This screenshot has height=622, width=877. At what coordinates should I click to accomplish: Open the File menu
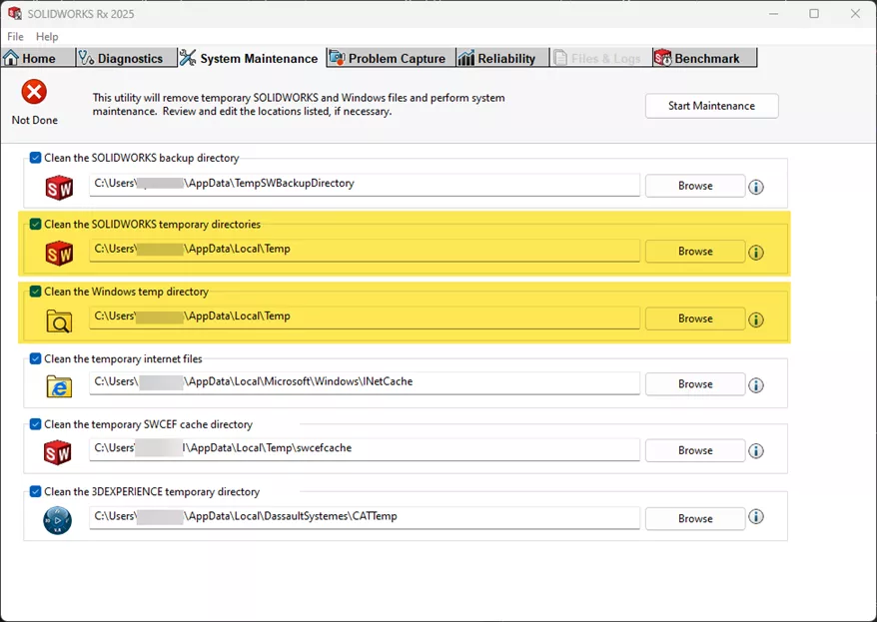click(x=15, y=36)
